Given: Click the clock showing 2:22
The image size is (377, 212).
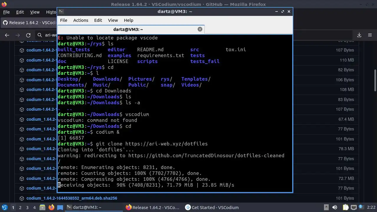Looking at the screenshot, I should click(371, 207).
